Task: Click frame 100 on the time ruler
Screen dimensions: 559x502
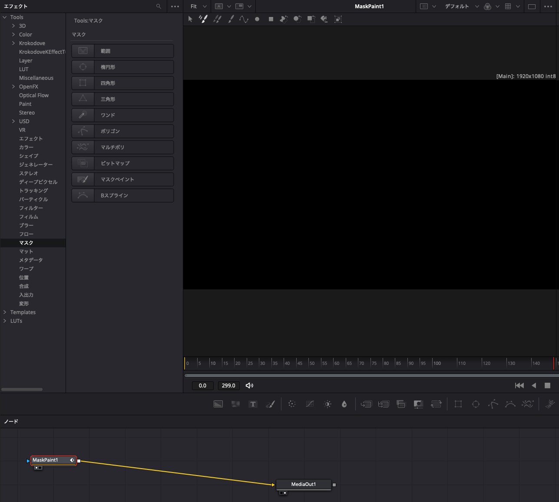Action: click(x=437, y=363)
